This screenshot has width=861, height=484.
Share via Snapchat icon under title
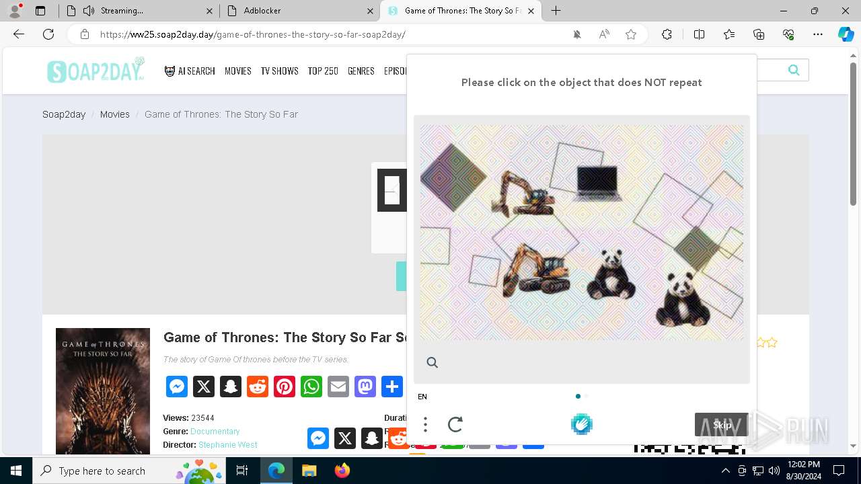[x=231, y=387]
